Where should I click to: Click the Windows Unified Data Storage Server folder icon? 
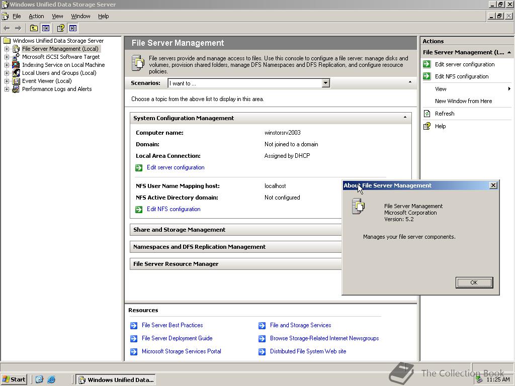pyautogui.click(x=7, y=41)
